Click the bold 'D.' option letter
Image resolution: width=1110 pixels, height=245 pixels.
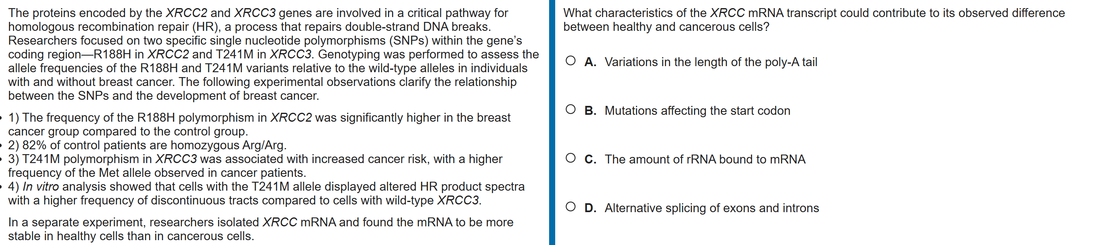point(591,208)
